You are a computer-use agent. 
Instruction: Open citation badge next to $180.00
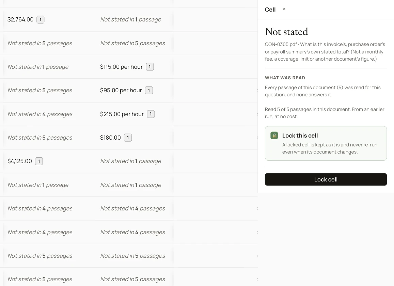pyautogui.click(x=128, y=138)
